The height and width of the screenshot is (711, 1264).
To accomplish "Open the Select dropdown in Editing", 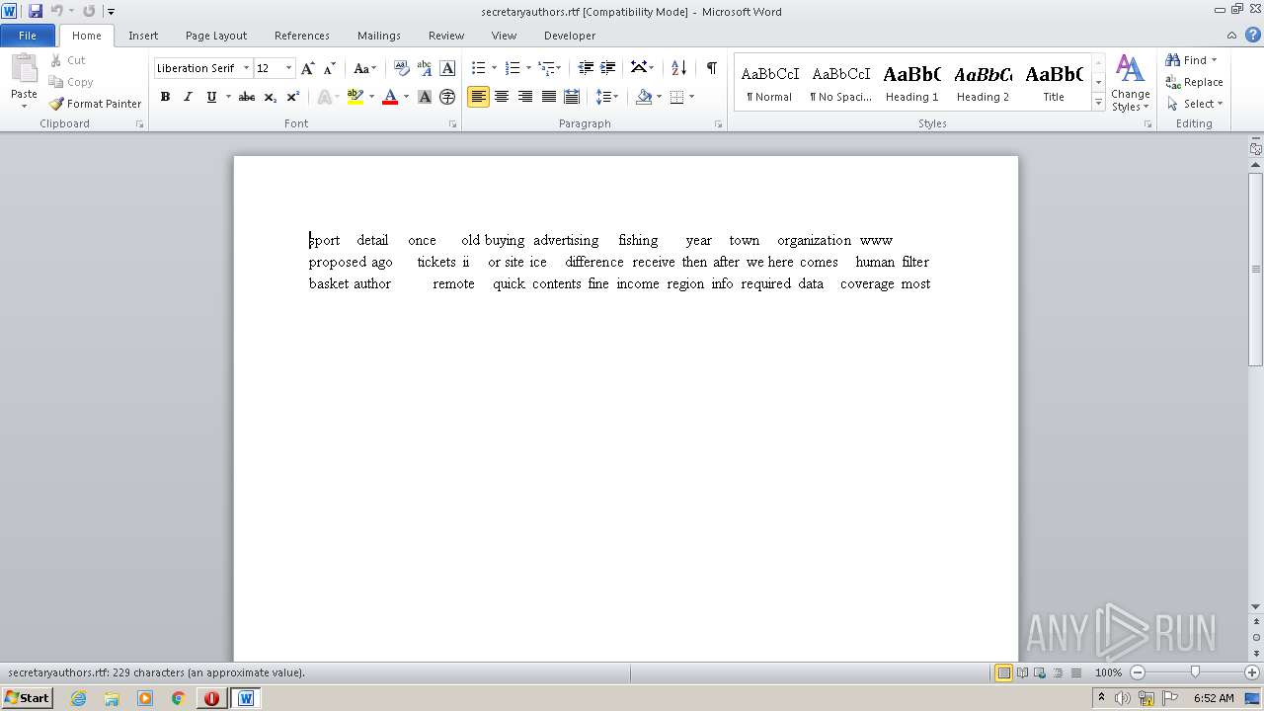I will click(1195, 104).
